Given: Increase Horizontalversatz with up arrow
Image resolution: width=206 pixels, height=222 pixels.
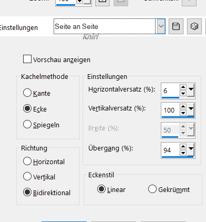Looking at the screenshot, I should tap(183, 87).
